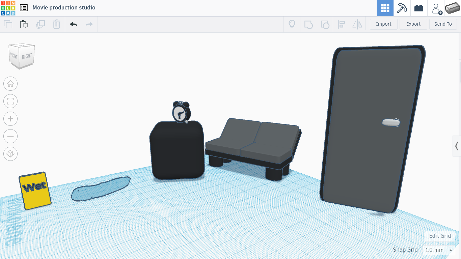461x259 pixels.
Task: Open Blocks mode pickaxe icon
Action: (x=402, y=8)
